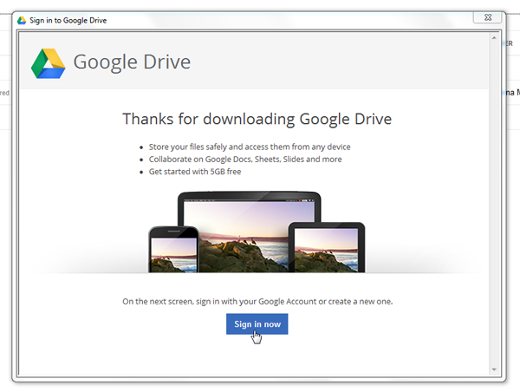Click the Sign in now button
Screen dimensions: 520x392
(x=257, y=324)
